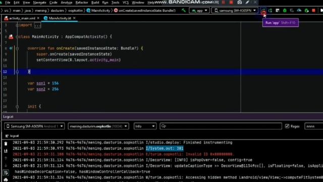The image size is (323, 182).
Task: Click Run with Coverage icon
Action: [292, 10]
